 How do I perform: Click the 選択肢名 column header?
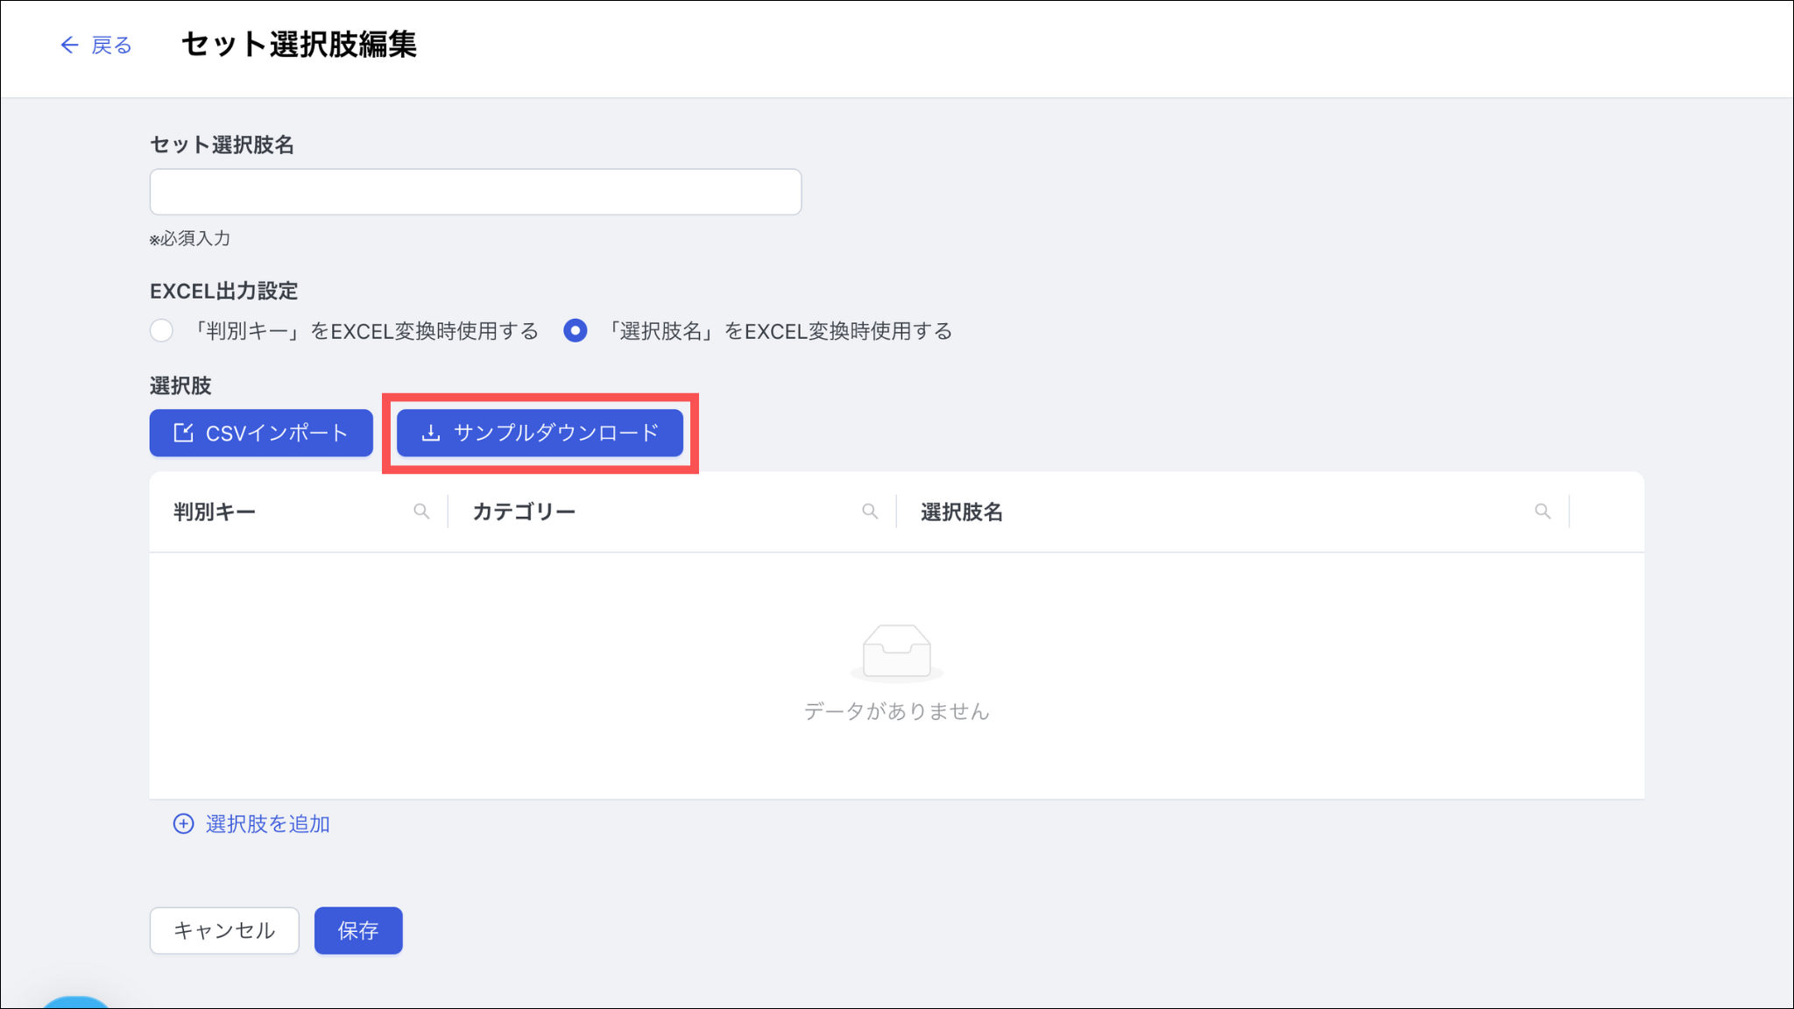(x=961, y=512)
